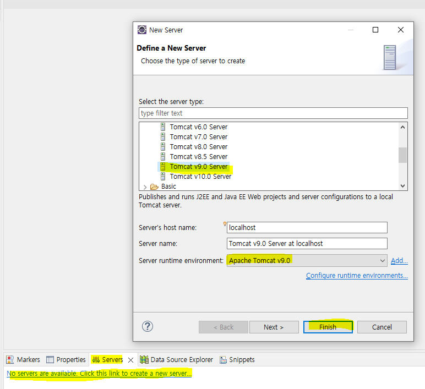Close the Servers tab
The height and width of the screenshot is (389, 425).
(x=130, y=360)
